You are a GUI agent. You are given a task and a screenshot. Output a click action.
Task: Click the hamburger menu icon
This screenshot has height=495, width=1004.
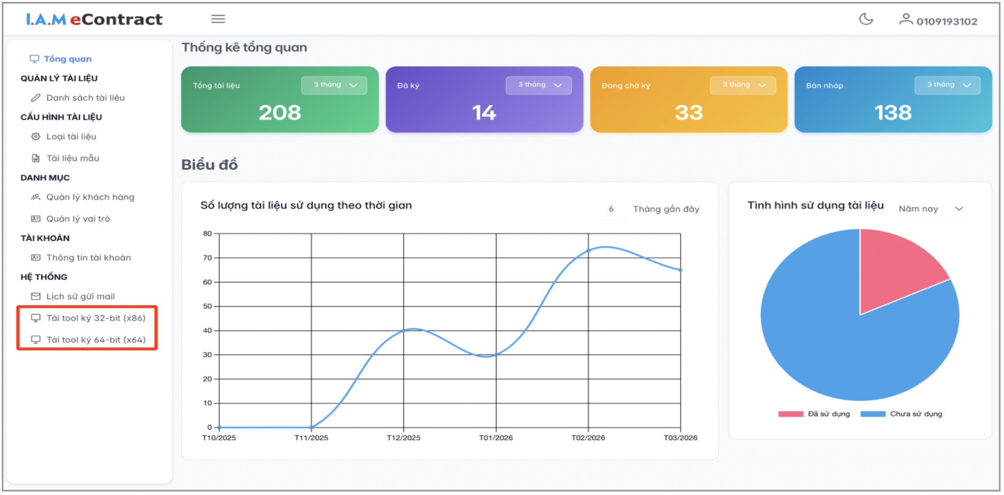(218, 19)
